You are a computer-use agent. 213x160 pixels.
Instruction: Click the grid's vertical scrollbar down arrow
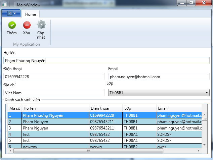tap(204, 145)
